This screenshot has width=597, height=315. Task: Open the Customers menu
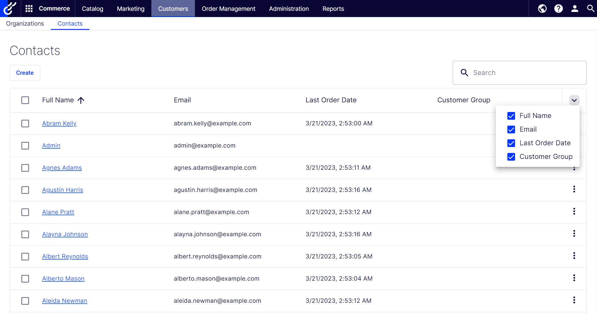pyautogui.click(x=173, y=9)
